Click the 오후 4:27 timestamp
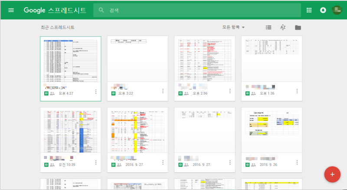The image size is (347, 190). pyautogui.click(x=66, y=93)
